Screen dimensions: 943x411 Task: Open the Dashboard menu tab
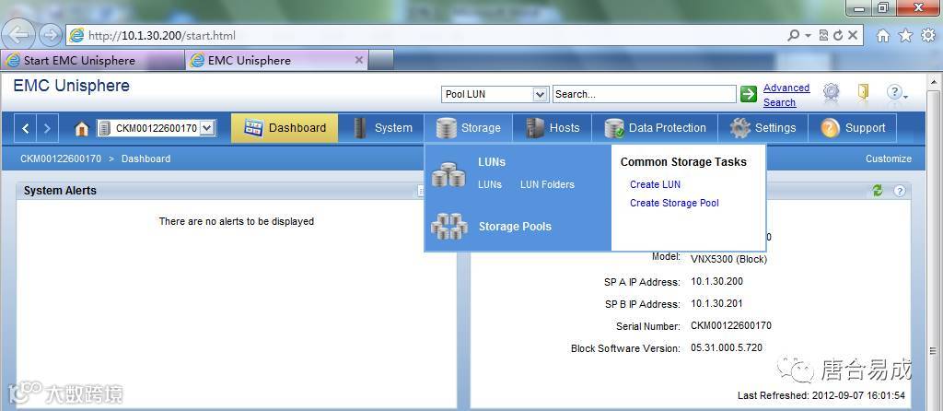[285, 128]
